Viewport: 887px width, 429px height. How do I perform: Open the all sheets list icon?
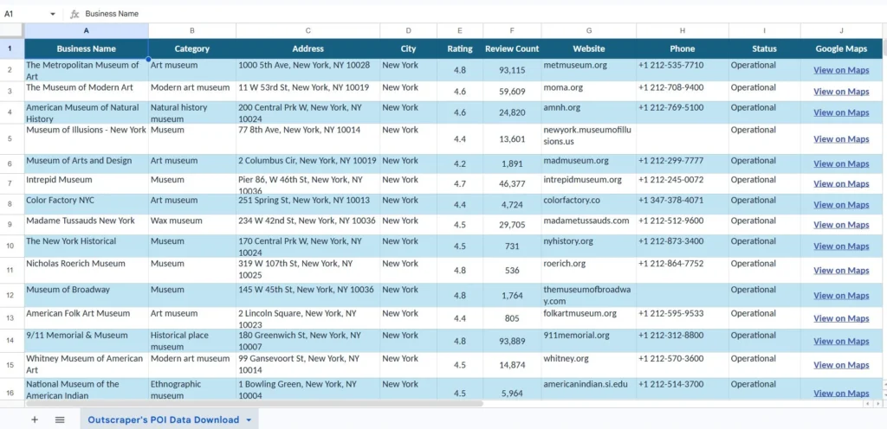[x=60, y=419]
